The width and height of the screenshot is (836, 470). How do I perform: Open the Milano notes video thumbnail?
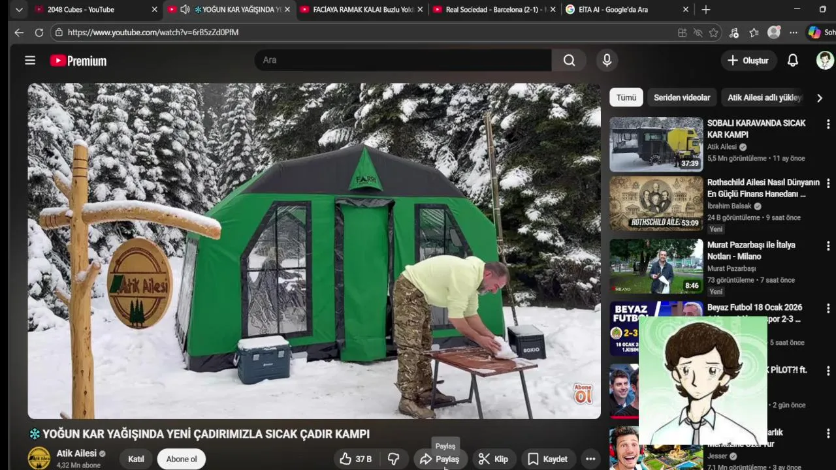(x=656, y=266)
